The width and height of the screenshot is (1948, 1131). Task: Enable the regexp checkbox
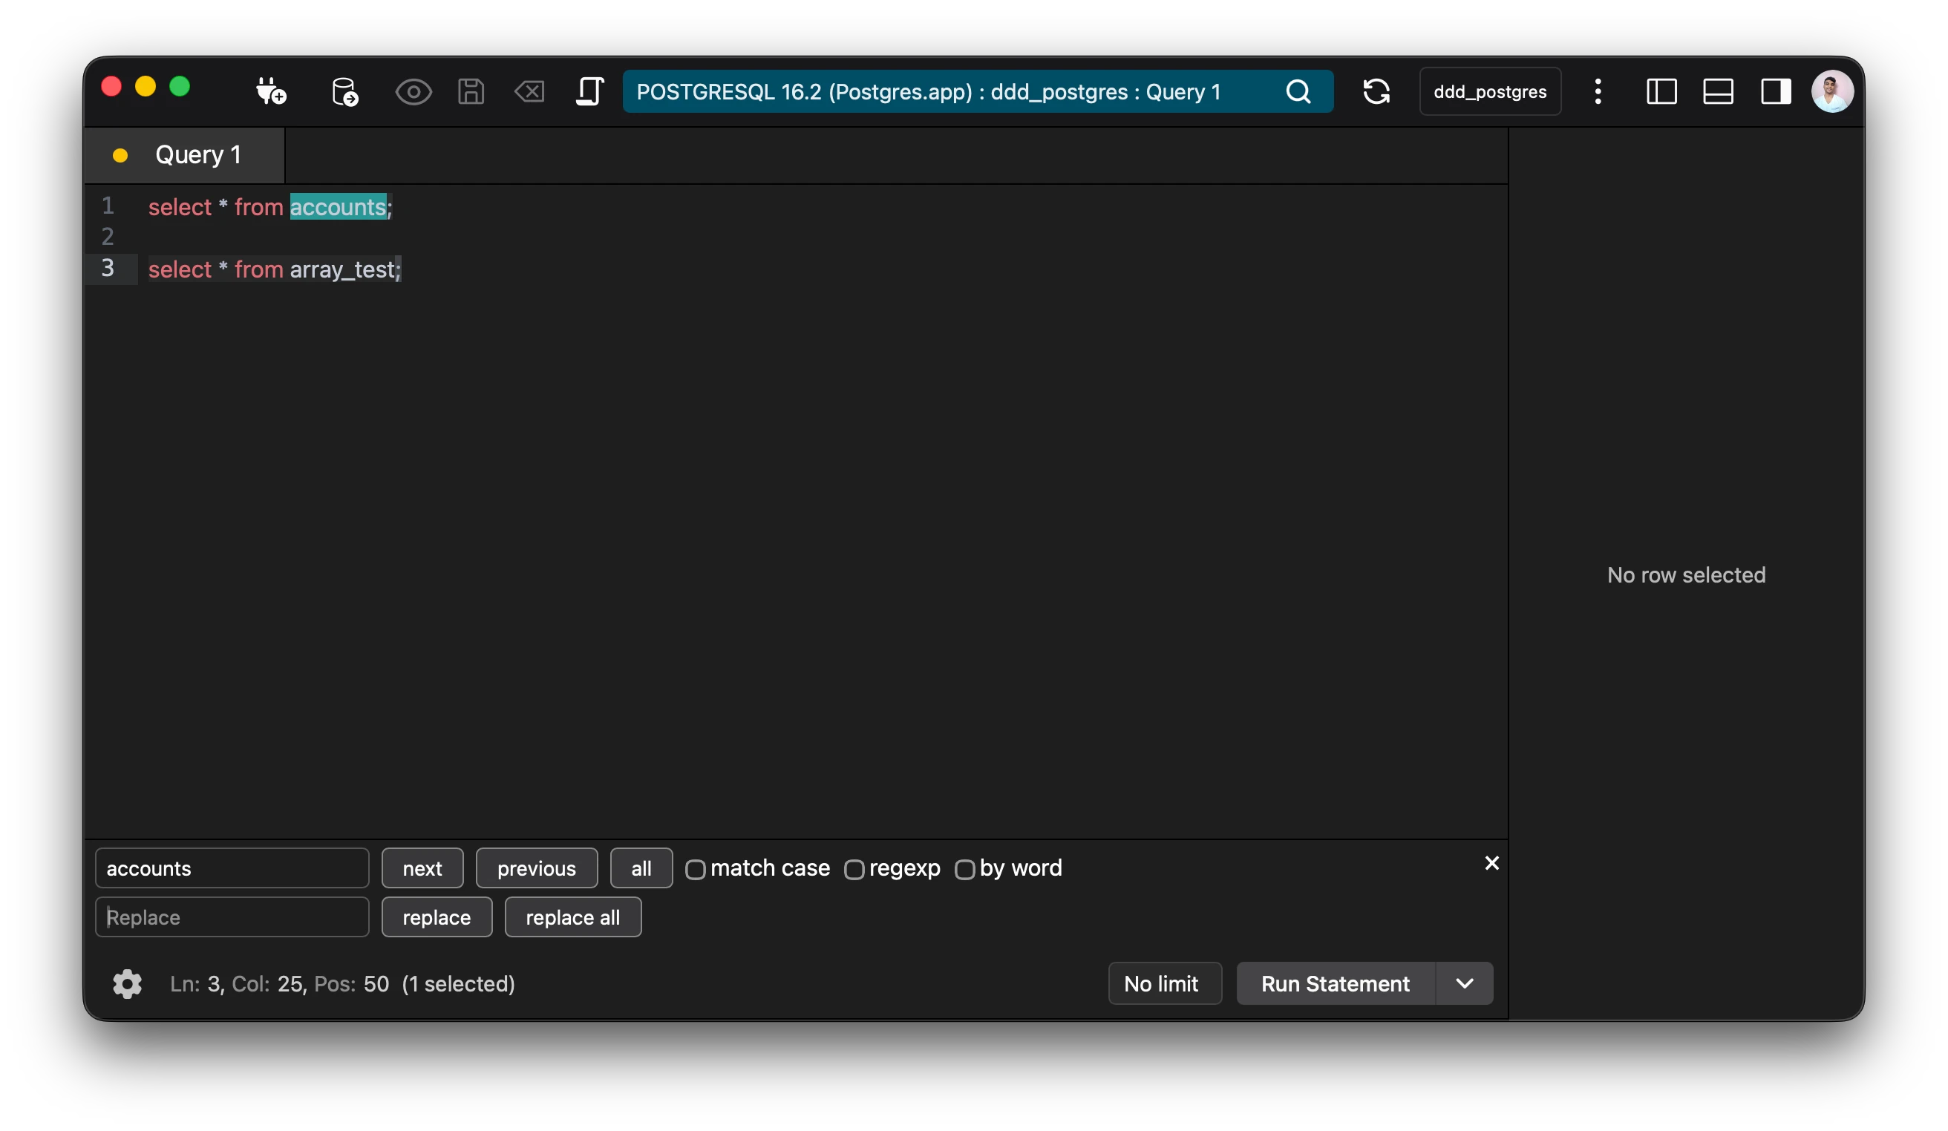(854, 869)
